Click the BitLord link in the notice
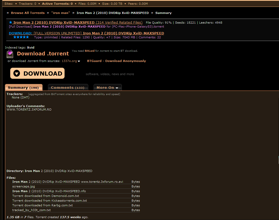Screen dimensions: 279x220 coord(90,51)
